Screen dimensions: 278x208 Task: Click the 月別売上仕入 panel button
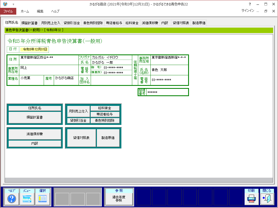(x=78, y=111)
